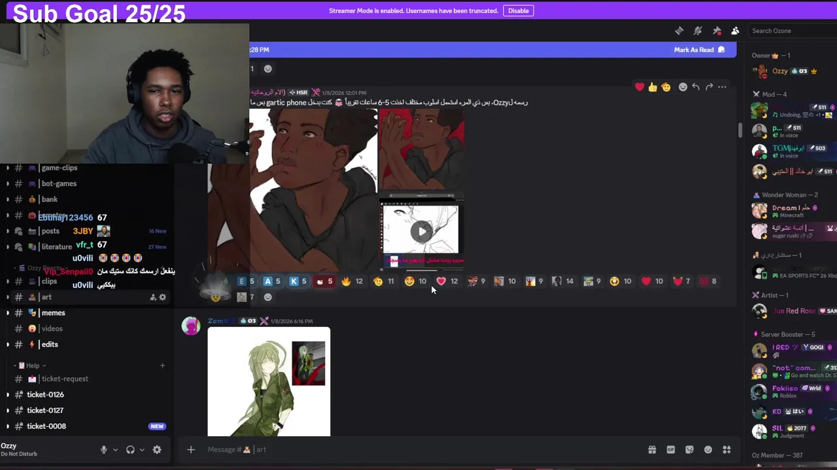Play the drawing process video thumbnail
The image size is (837, 470).
422,231
